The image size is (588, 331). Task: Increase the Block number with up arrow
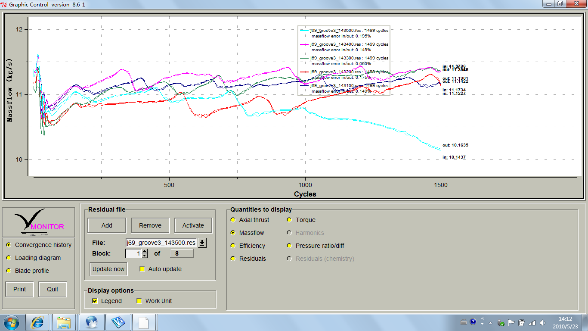[145, 251]
